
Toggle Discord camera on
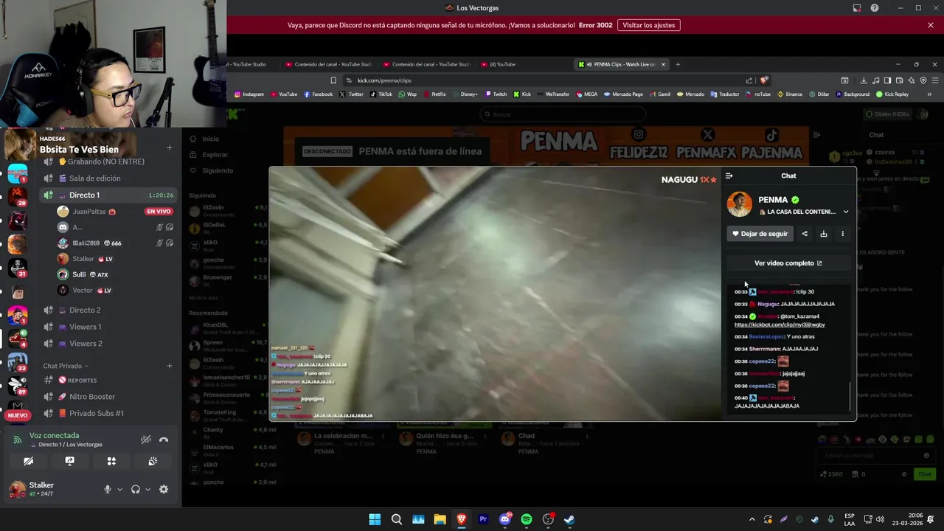coord(28,461)
